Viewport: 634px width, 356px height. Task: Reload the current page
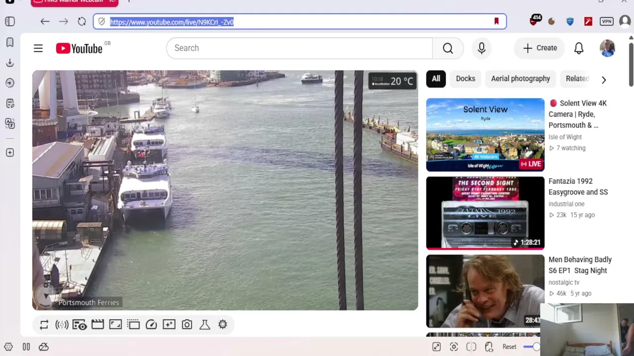click(82, 21)
